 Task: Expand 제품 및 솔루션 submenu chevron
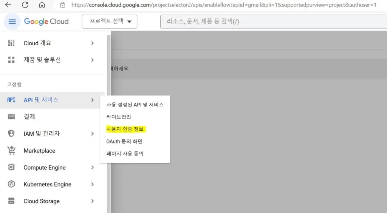click(x=92, y=60)
